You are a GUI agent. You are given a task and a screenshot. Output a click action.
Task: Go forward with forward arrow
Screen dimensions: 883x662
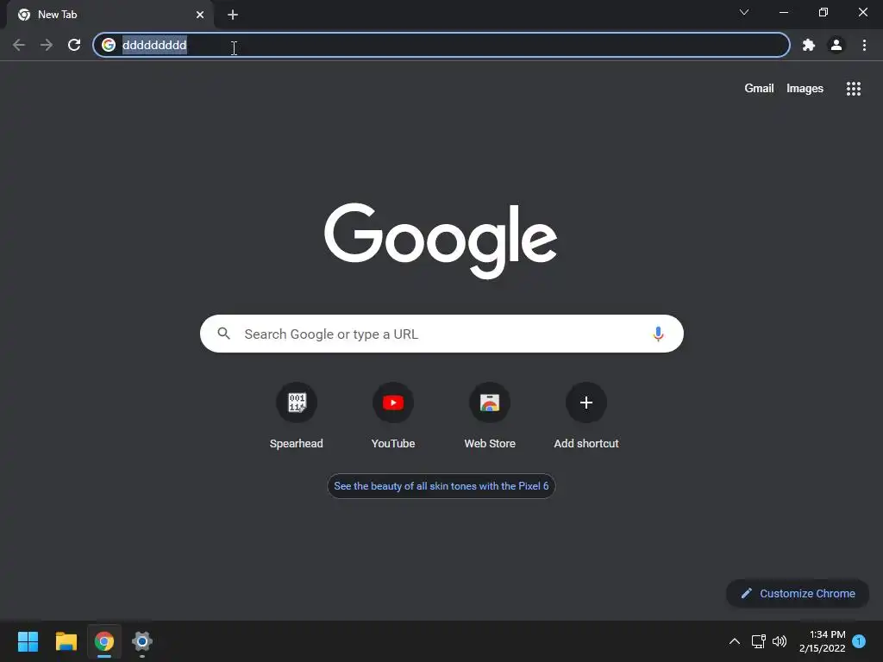tap(47, 45)
